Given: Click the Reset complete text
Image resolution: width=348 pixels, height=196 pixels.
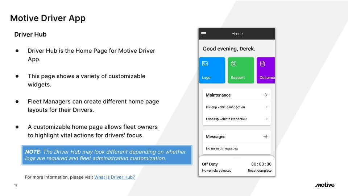Looking at the screenshot, I should 260,171.
